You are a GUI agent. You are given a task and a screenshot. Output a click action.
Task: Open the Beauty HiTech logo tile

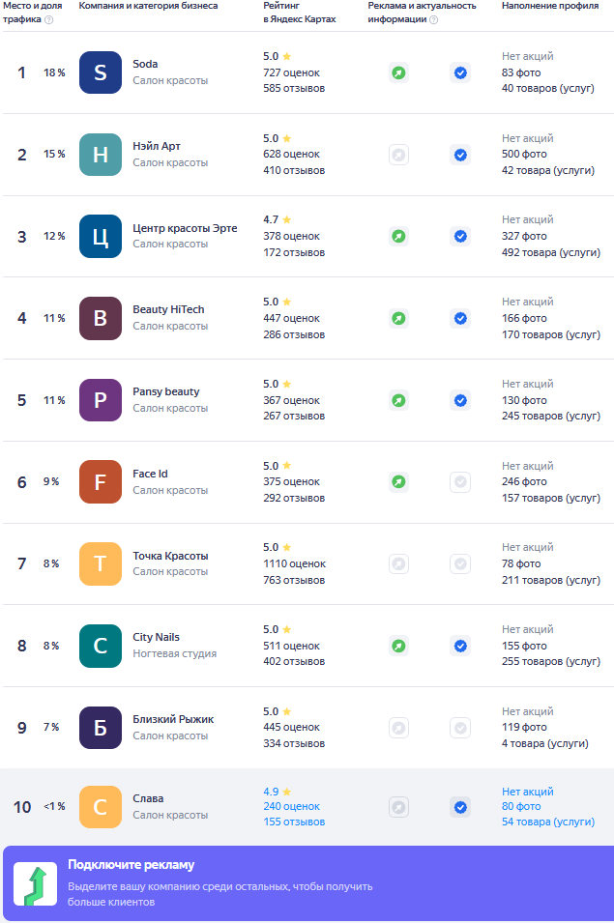pos(101,318)
